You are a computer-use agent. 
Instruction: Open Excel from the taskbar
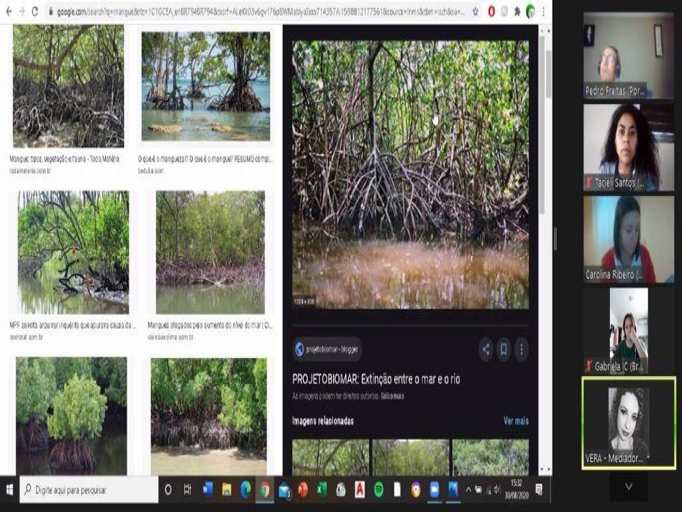322,490
